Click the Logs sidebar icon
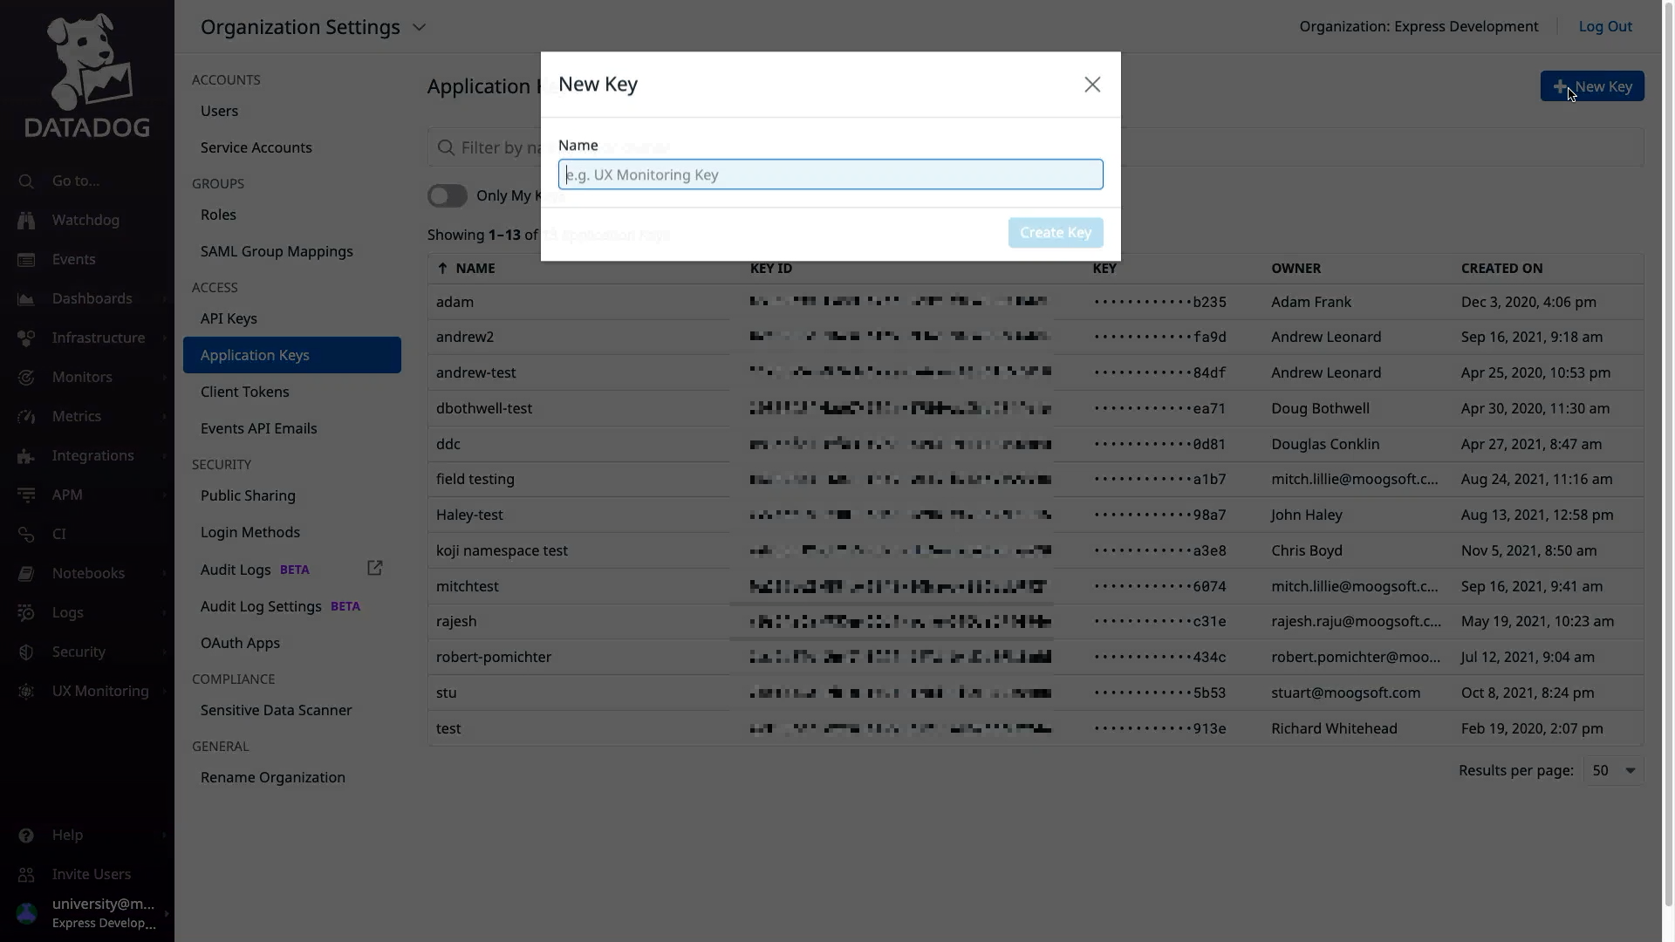This screenshot has height=942, width=1675. 26,613
